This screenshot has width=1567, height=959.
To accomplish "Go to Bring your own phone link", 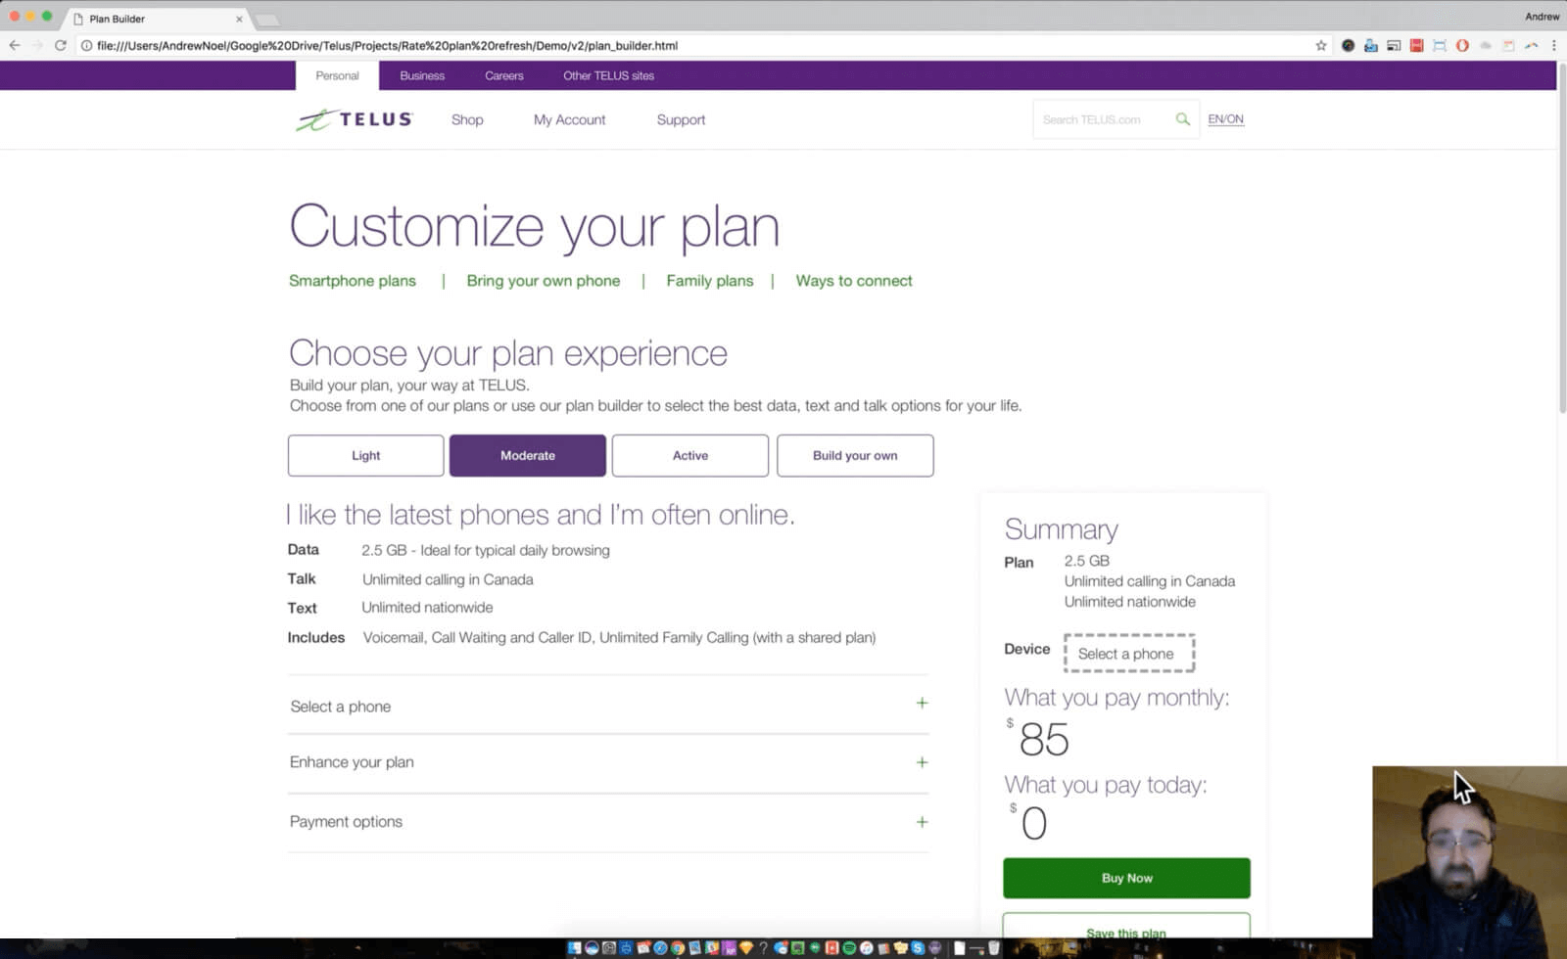I will [x=544, y=281].
